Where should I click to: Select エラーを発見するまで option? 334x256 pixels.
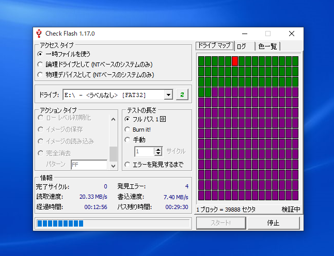[x=154, y=165]
